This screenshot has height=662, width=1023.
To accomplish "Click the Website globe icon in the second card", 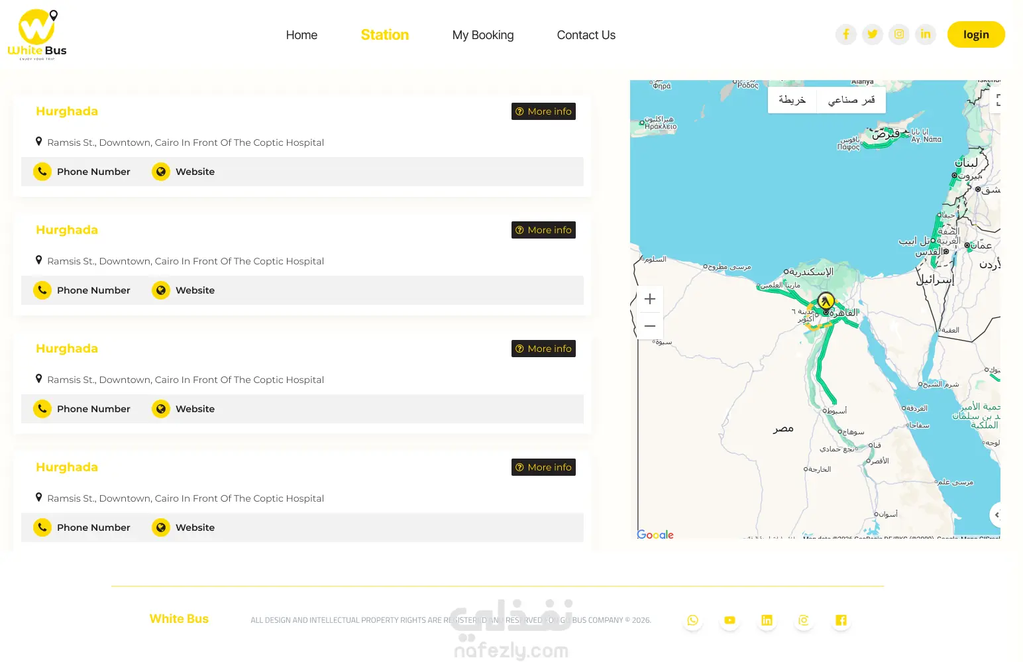I will (x=161, y=290).
